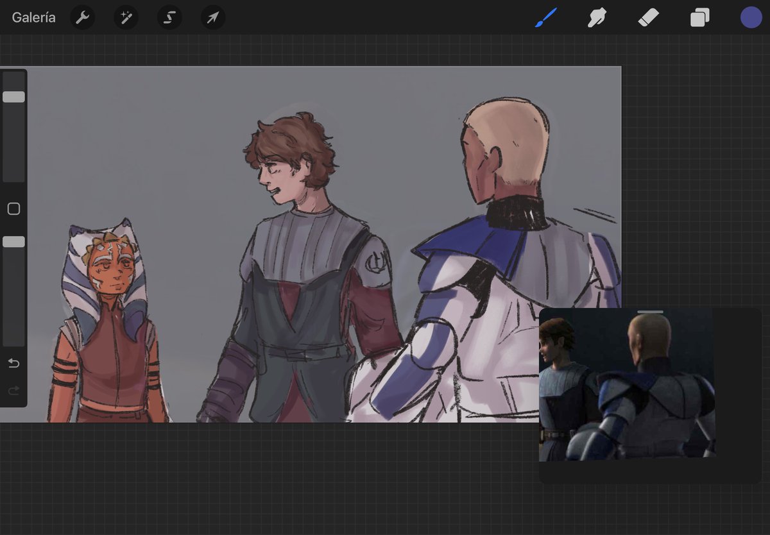Adjust the brush opacity slider handle
Screen dimensions: 770x535
tap(13, 242)
